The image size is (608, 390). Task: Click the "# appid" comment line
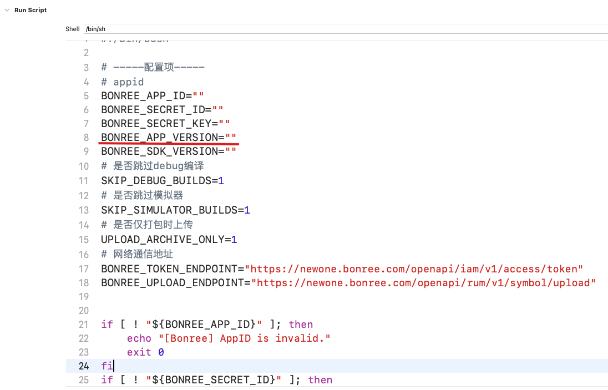[123, 82]
